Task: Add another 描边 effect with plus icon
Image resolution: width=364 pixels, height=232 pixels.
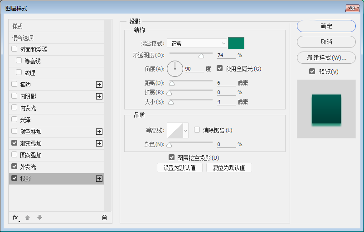Action: (x=99, y=85)
